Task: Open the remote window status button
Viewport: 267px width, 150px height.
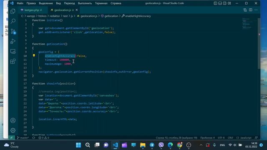Action: (12, 137)
